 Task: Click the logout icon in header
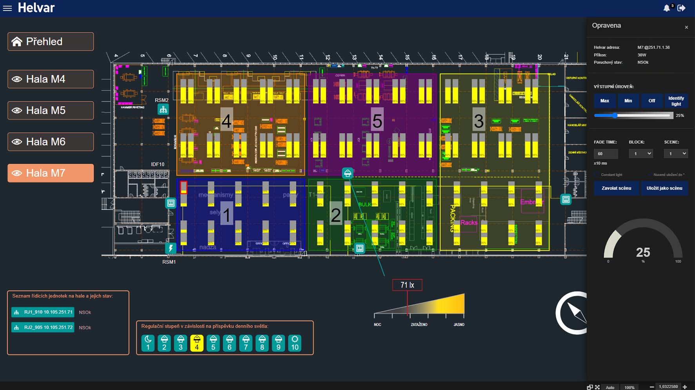681,8
